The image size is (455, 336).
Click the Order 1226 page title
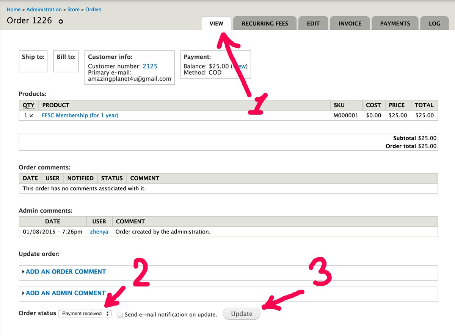[x=29, y=20]
